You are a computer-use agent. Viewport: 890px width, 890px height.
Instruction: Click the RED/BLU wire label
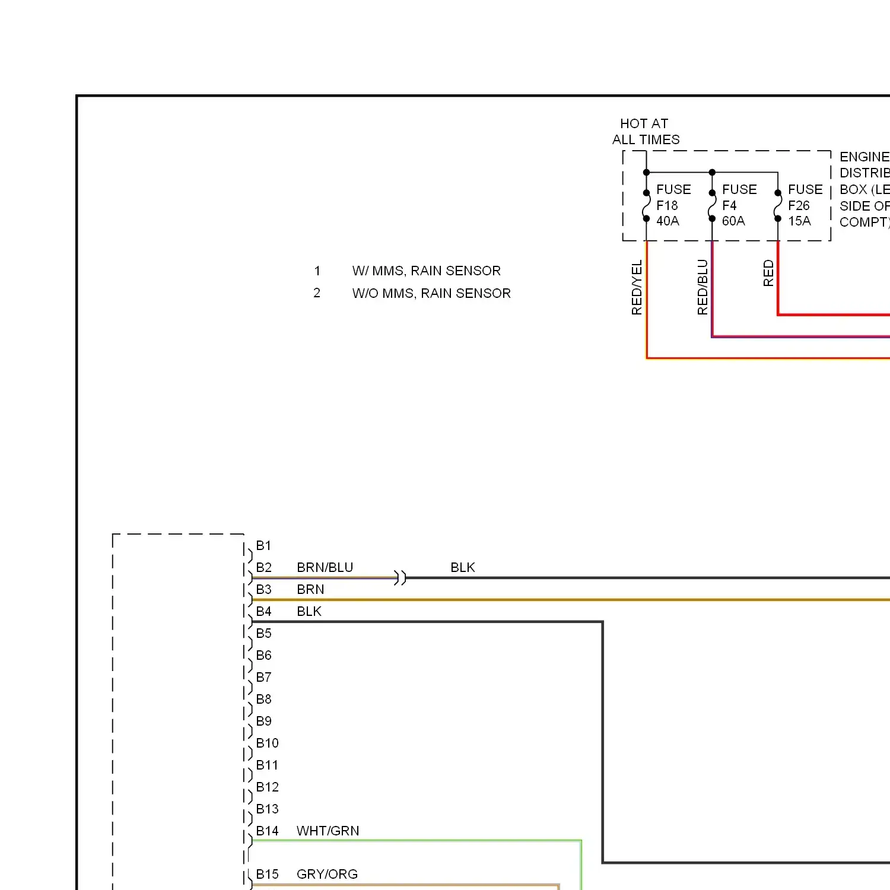[703, 287]
